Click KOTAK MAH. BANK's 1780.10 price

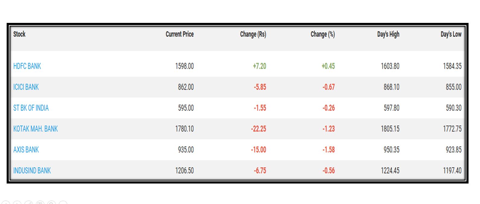tap(184, 129)
